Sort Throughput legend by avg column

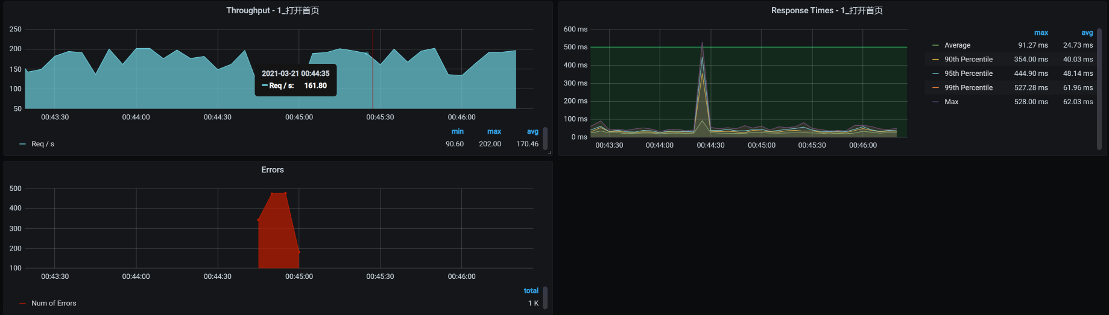(532, 131)
